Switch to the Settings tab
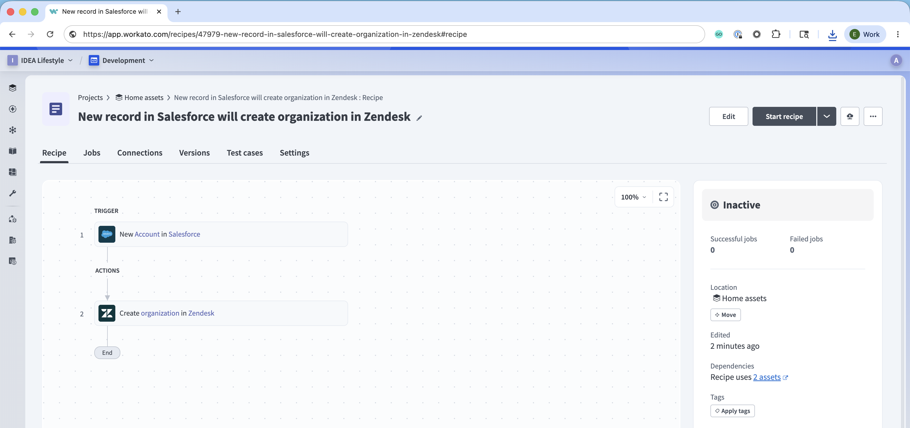The width and height of the screenshot is (910, 428). (295, 153)
